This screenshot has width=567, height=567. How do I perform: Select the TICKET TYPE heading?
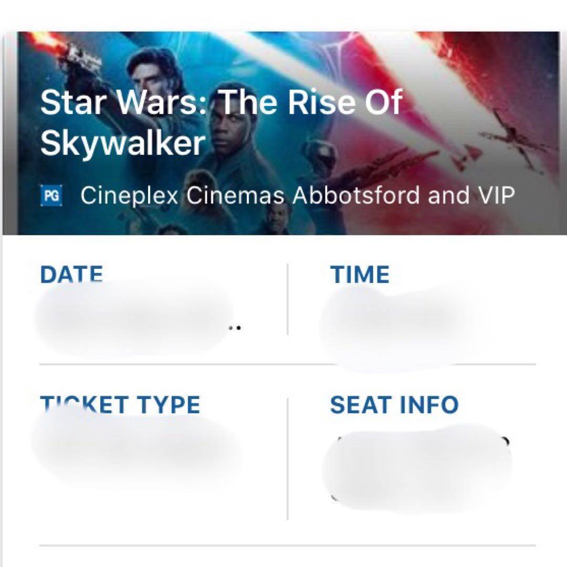pyautogui.click(x=120, y=405)
